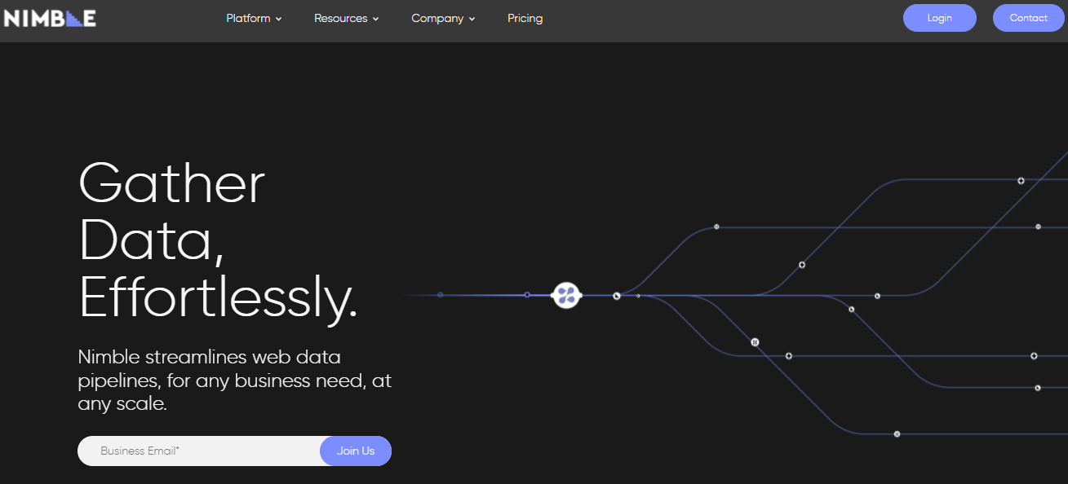
Task: Click the hollow ring node left of the hub icon
Action: coord(527,294)
